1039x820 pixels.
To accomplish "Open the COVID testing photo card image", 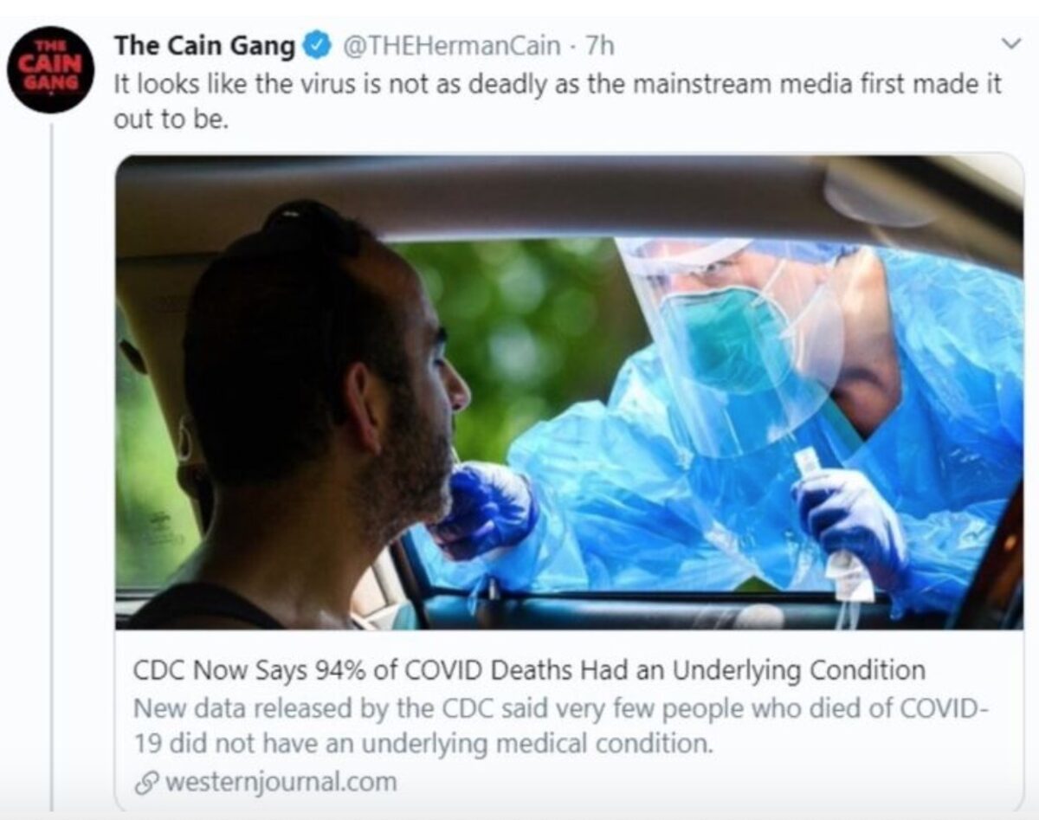I will [569, 391].
